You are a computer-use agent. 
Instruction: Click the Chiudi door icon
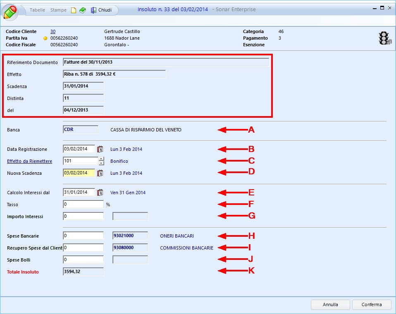(93, 10)
